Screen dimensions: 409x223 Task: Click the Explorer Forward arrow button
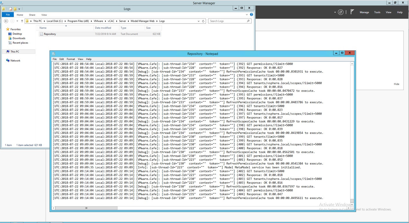point(12,21)
